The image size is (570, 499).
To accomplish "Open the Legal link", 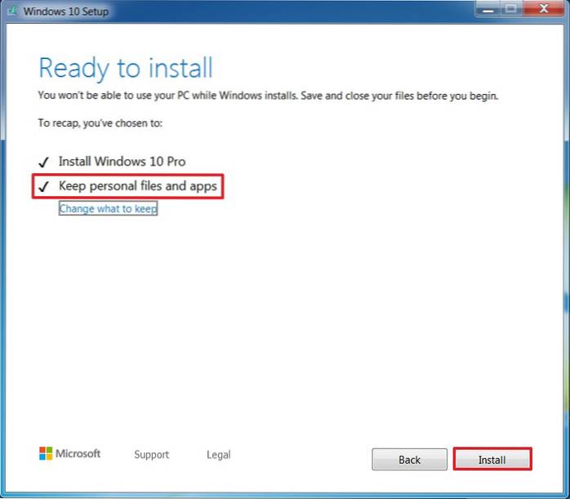I will pos(218,455).
